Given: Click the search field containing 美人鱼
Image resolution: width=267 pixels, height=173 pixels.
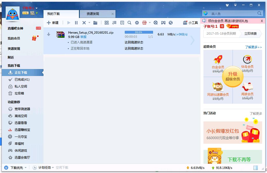Looking at the screenshot, I should (232, 13).
